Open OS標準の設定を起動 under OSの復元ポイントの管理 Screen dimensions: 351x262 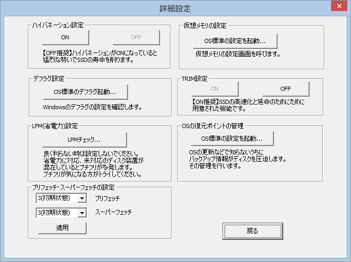[231, 139]
